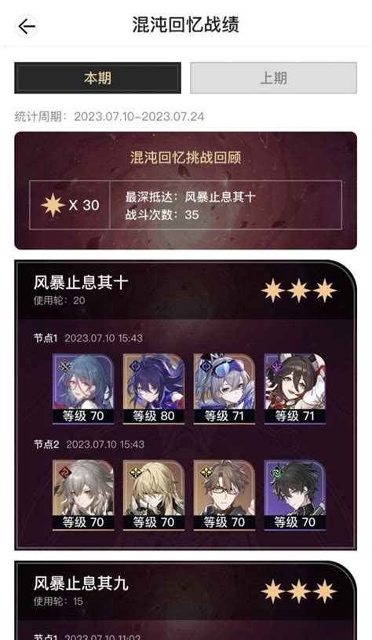372x640 pixels.
Task: Tap the back arrow icon
Action: pyautogui.click(x=27, y=27)
